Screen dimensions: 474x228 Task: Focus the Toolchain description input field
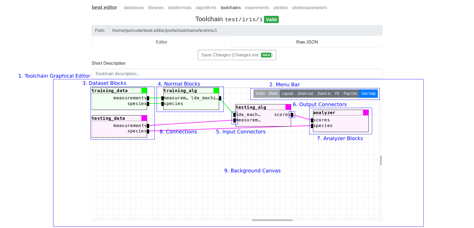(x=237, y=74)
